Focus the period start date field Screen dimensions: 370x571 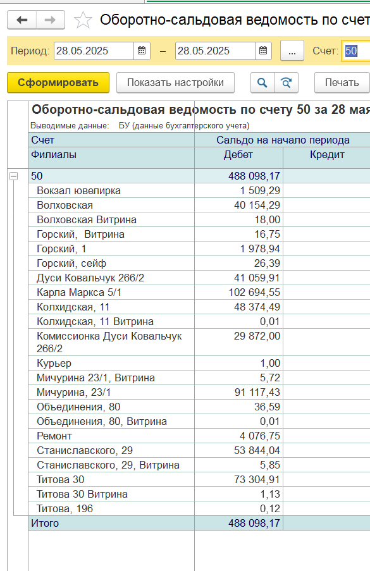pos(94,51)
